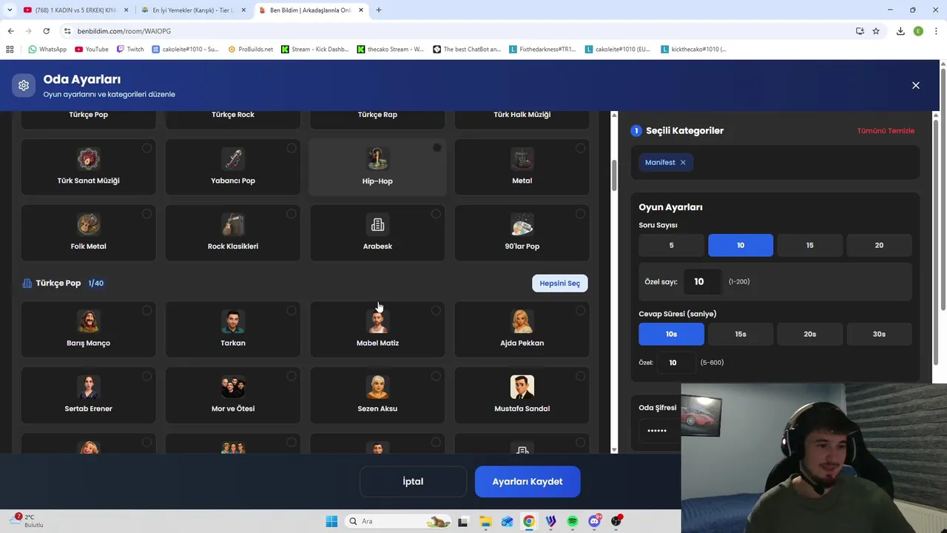Choose the Rock Klasikleri icon
Viewport: 947px width, 533px height.
pos(233,224)
